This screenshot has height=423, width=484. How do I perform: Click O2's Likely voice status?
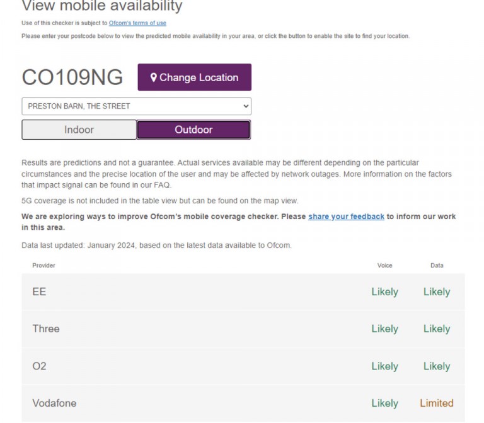click(384, 366)
